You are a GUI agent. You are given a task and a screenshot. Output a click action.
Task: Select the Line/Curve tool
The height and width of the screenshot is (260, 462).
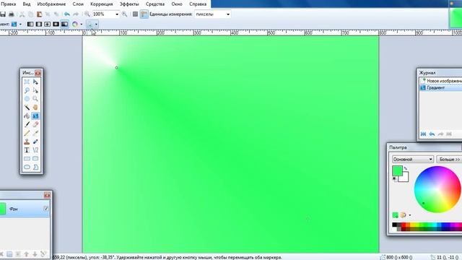[x=35, y=150]
